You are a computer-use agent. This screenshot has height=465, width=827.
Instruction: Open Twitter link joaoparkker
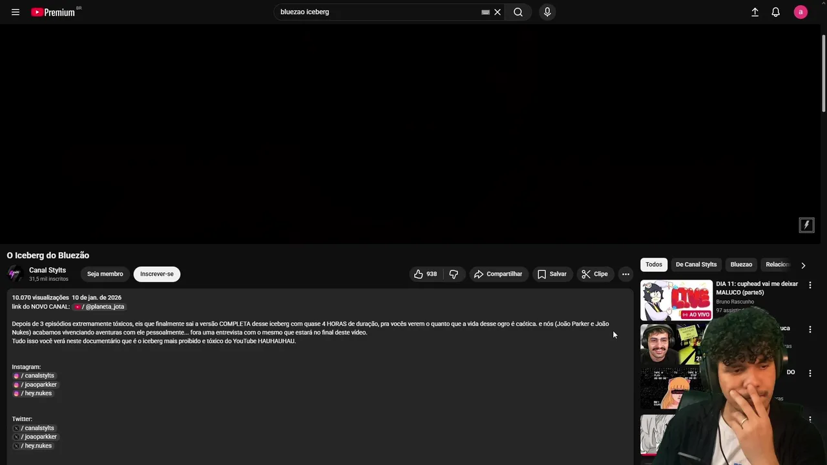tap(35, 437)
